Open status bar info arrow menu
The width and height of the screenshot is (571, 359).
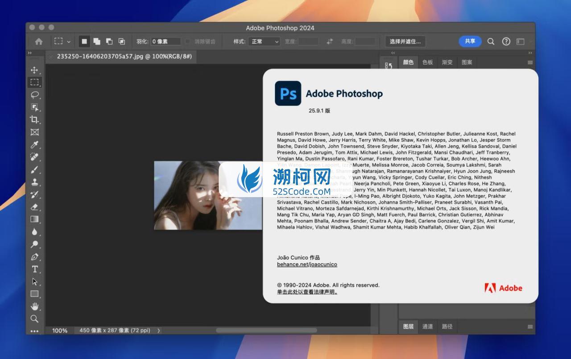(x=158, y=330)
